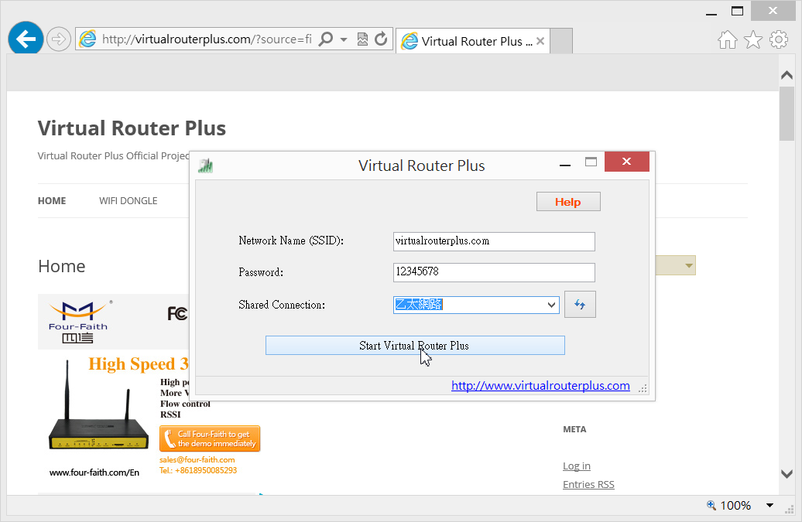Open the Log in link under META
Viewport: 802px width, 522px height.
pyautogui.click(x=577, y=466)
